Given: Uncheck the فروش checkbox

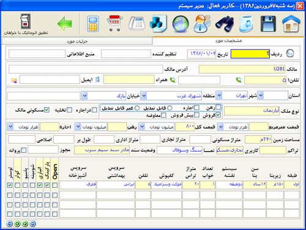Looking at the screenshot, I should (x=218, y=115).
